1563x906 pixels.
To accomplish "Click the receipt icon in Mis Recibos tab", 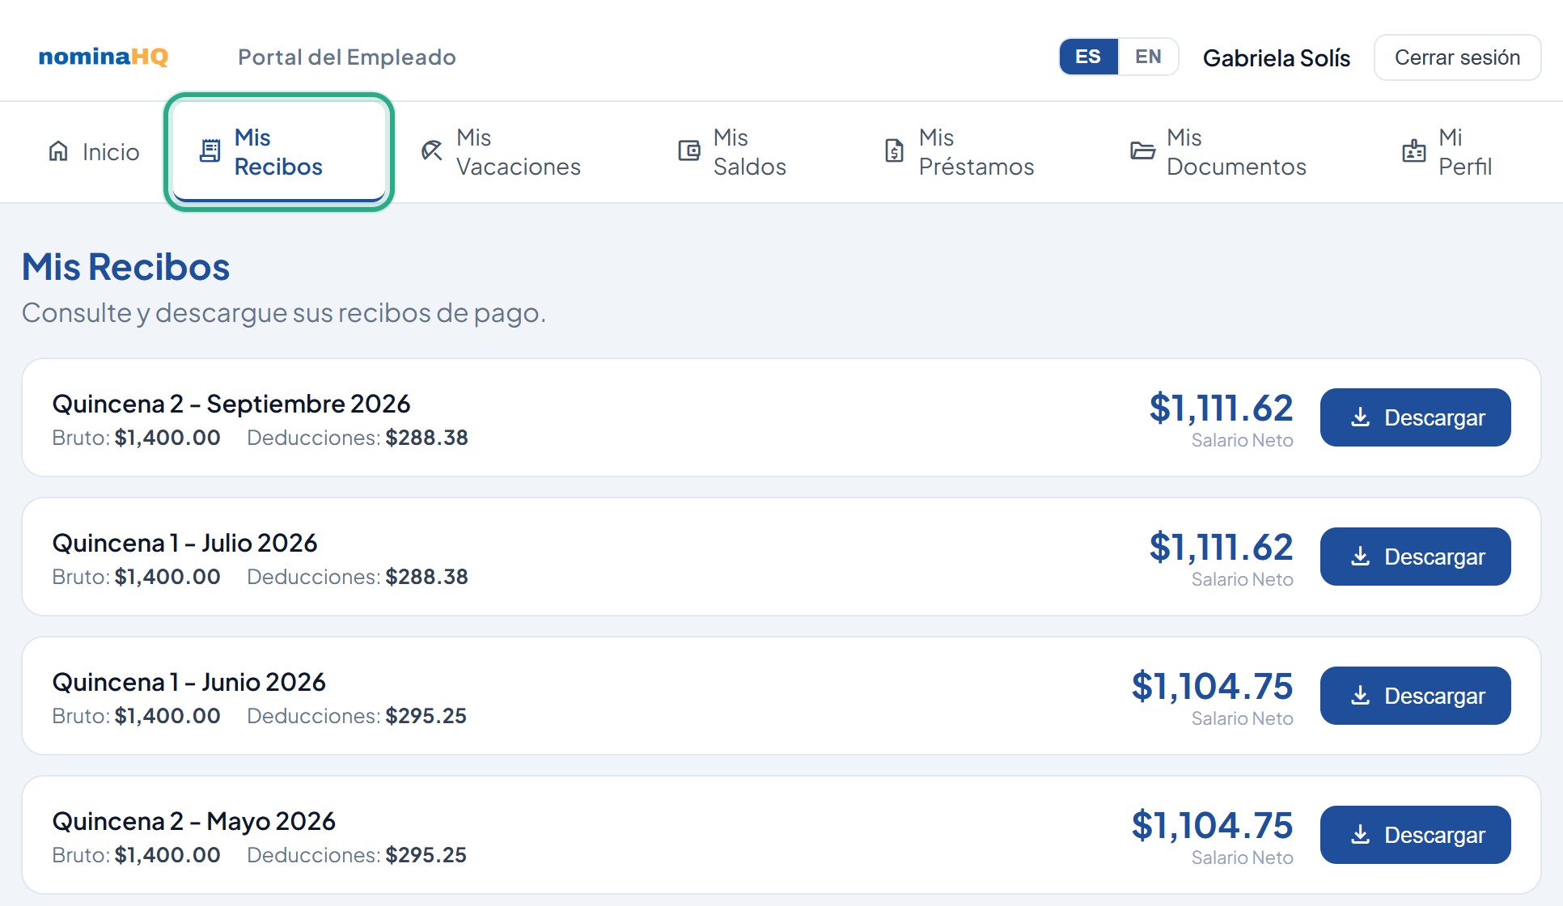I will (210, 151).
